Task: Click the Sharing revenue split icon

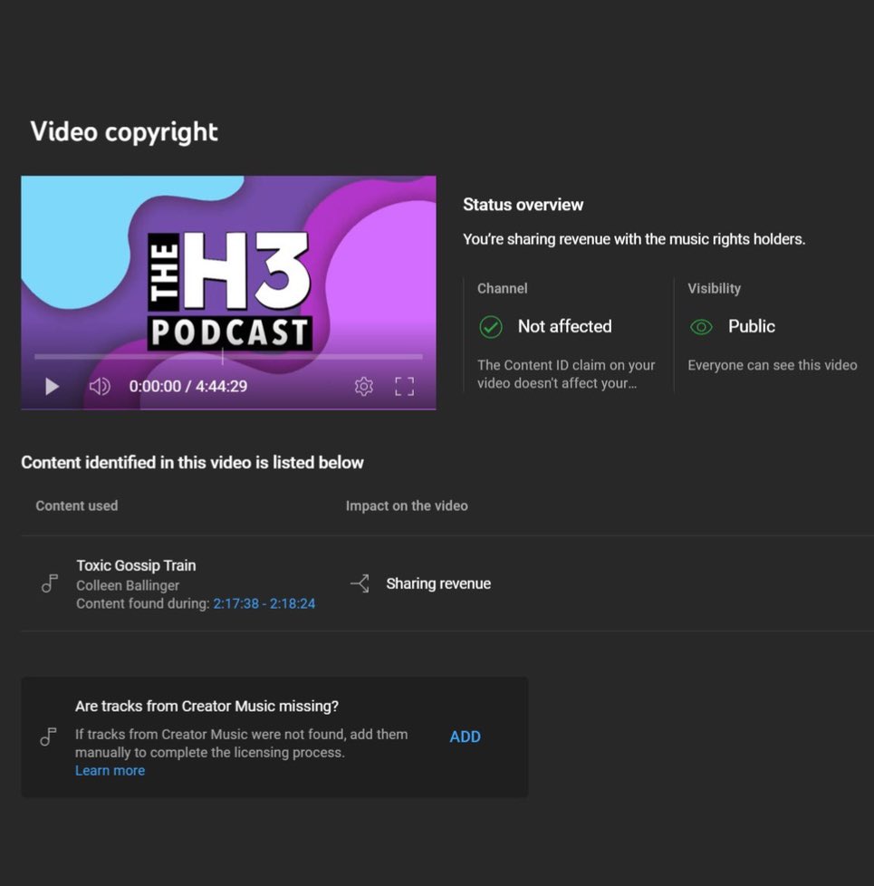Action: coord(360,583)
